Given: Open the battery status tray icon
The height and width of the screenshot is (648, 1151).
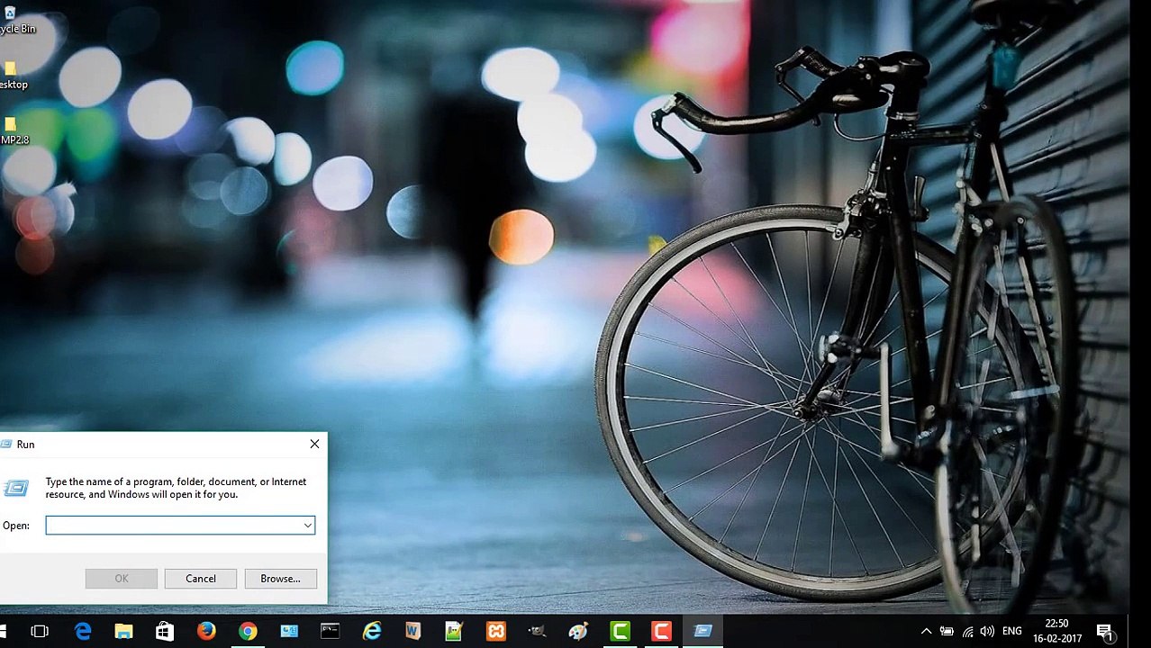Looking at the screenshot, I should point(947,632).
